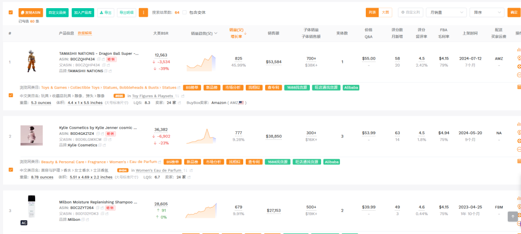Click the orange 复制ASIN button
The height and width of the screenshot is (234, 521).
(31, 12)
